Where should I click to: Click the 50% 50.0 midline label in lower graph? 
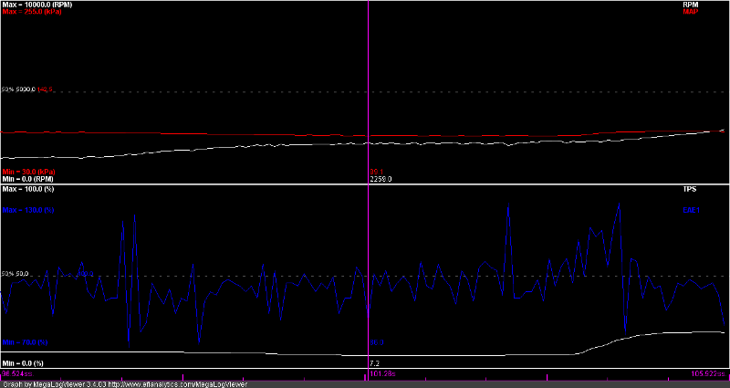16,273
